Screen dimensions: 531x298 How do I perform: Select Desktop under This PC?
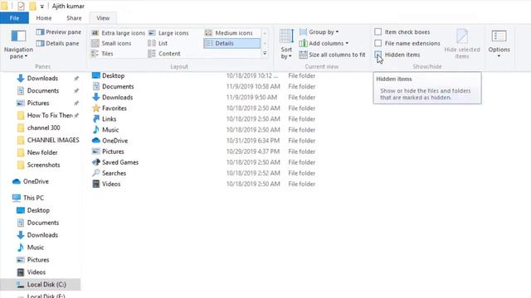(x=38, y=210)
